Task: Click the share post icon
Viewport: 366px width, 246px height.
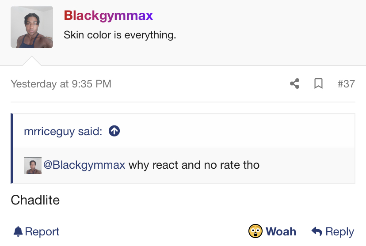Action: click(x=294, y=83)
